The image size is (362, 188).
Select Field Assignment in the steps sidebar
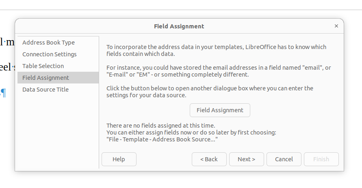pyautogui.click(x=46, y=78)
